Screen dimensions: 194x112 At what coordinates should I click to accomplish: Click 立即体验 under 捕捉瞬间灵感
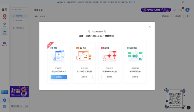tap(135, 77)
